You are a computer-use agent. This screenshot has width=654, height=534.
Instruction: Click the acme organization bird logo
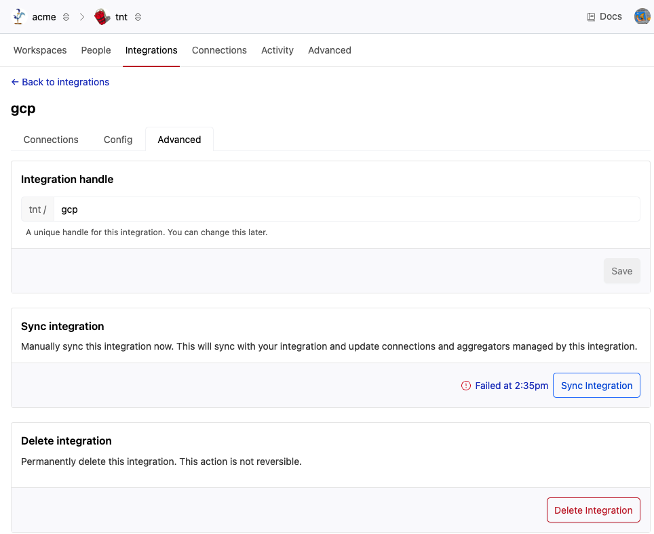click(20, 17)
